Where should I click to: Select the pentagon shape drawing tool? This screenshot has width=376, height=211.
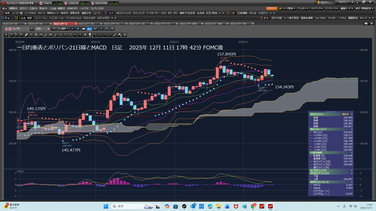61,35
